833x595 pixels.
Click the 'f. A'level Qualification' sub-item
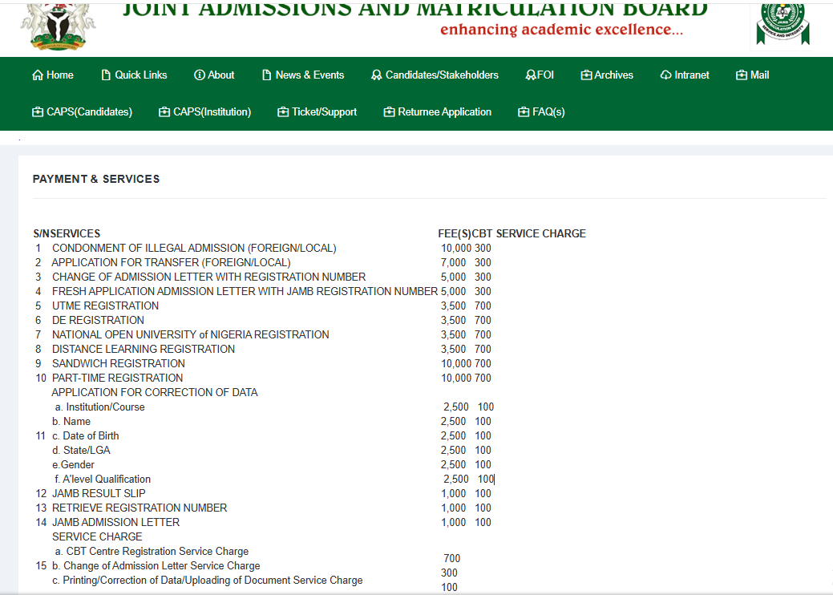[103, 480]
